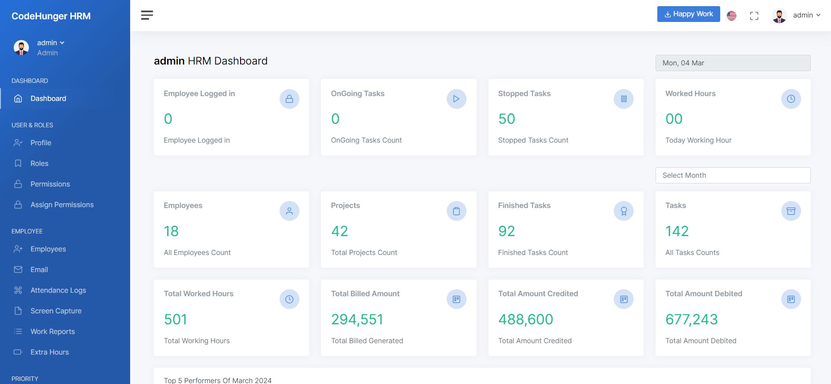Click the US flag language icon
Viewport: 831px width, 384px height.
[732, 16]
